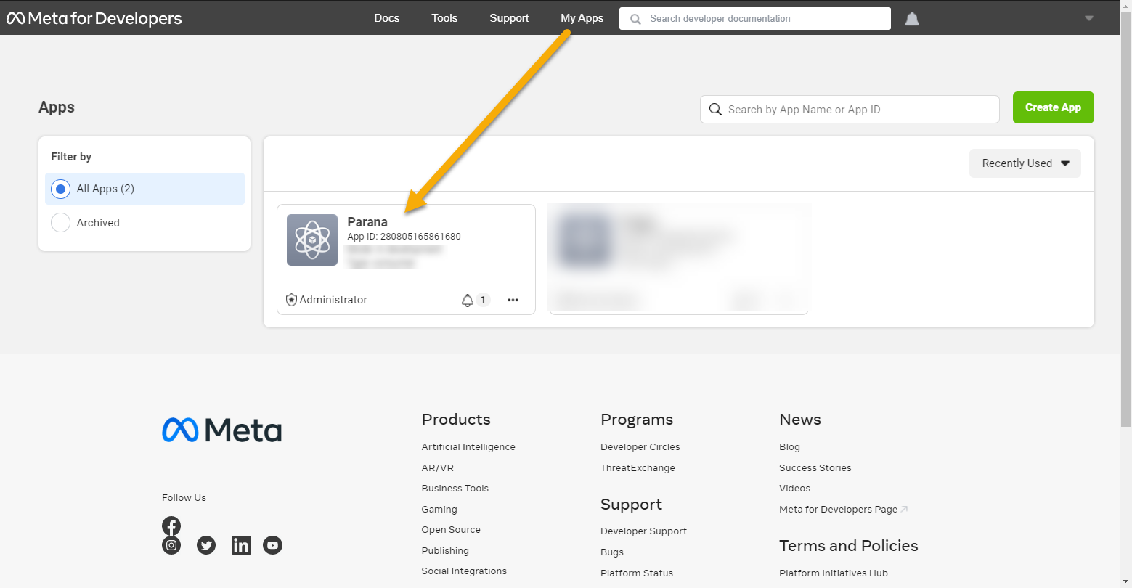Image resolution: width=1132 pixels, height=588 pixels.
Task: Click the Twitter icon in the footer
Action: (x=206, y=545)
